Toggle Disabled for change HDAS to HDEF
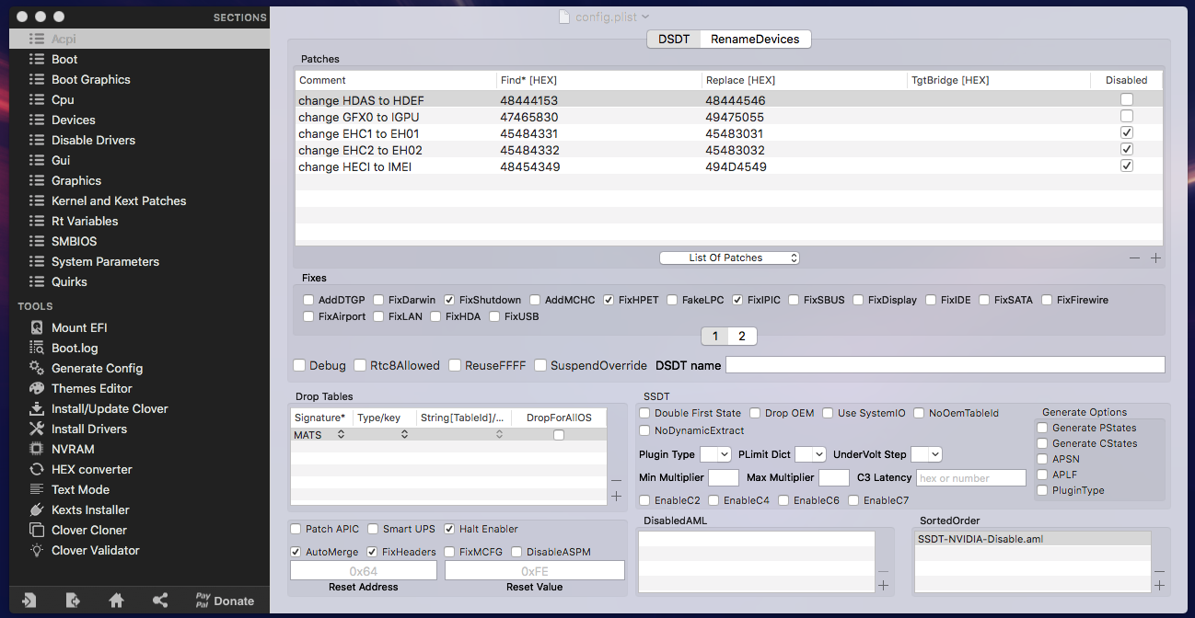 [x=1126, y=99]
